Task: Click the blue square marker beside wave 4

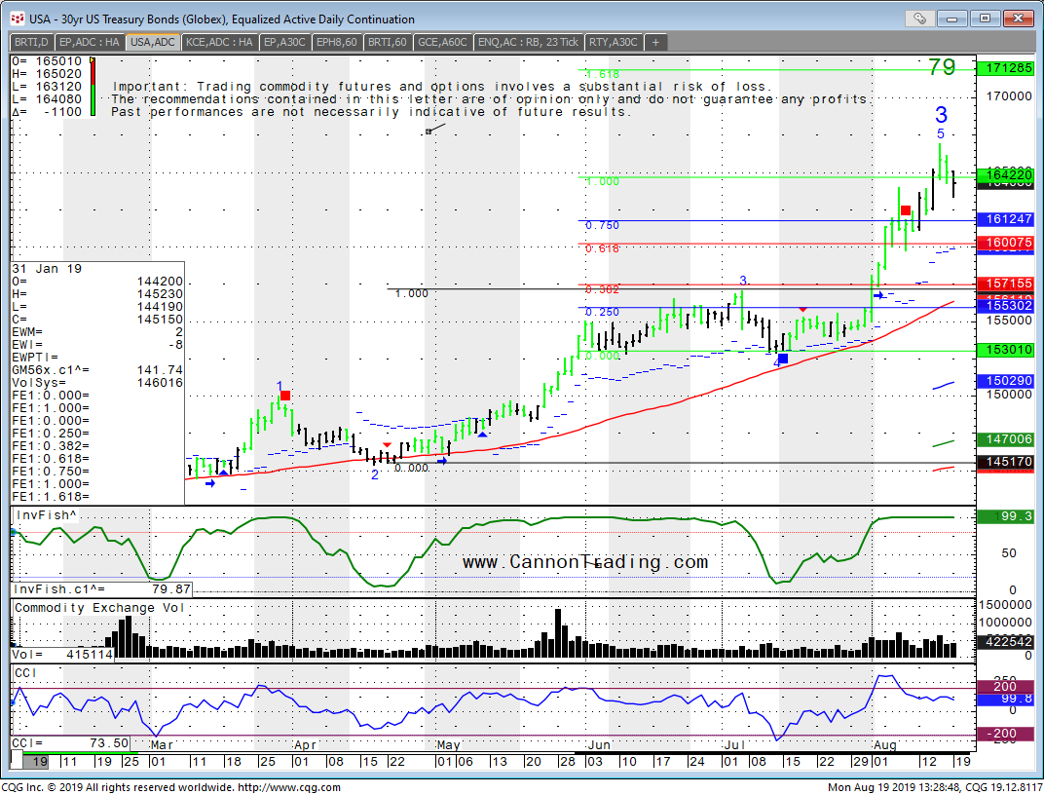Action: point(783,360)
